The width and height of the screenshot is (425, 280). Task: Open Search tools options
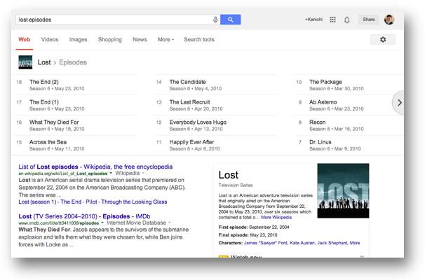click(x=199, y=39)
